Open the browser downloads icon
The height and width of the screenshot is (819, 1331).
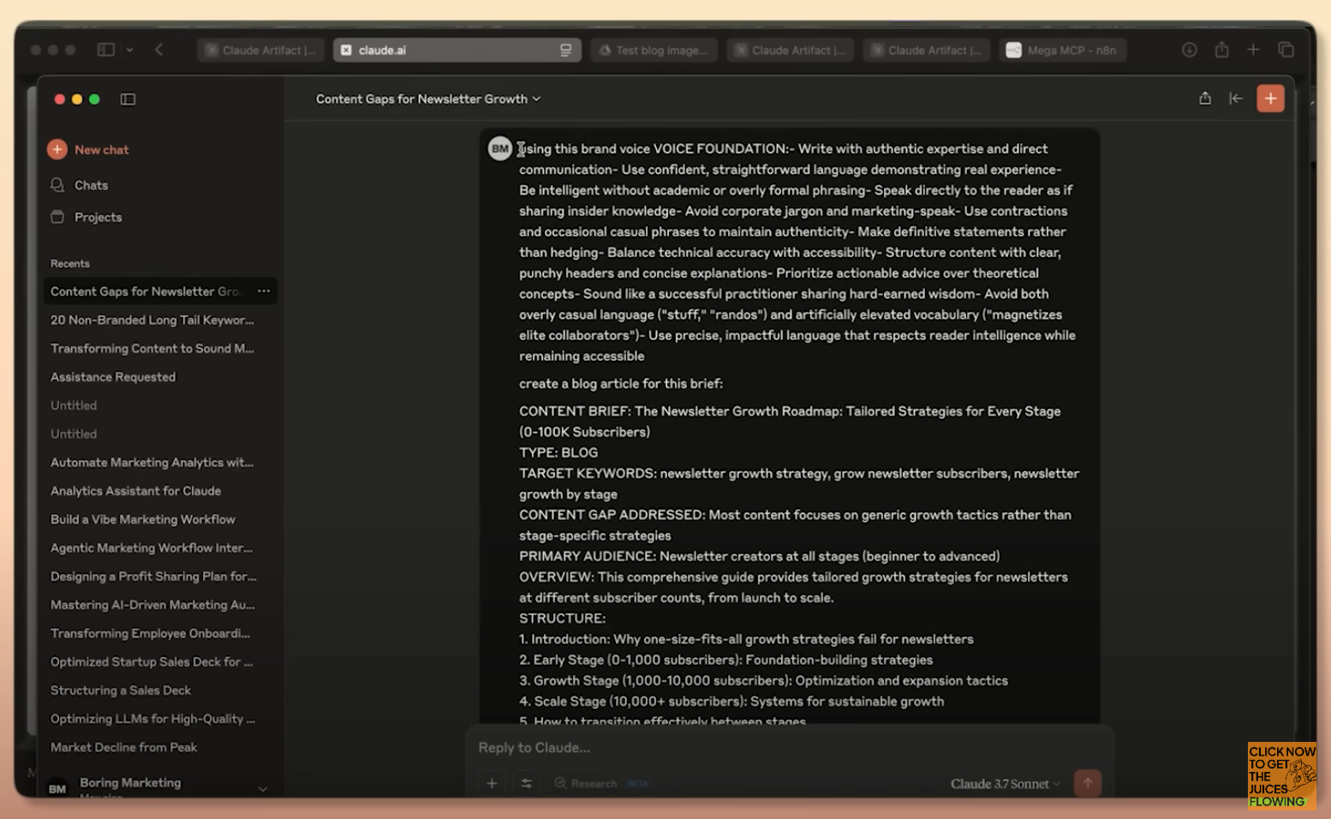tap(1190, 50)
